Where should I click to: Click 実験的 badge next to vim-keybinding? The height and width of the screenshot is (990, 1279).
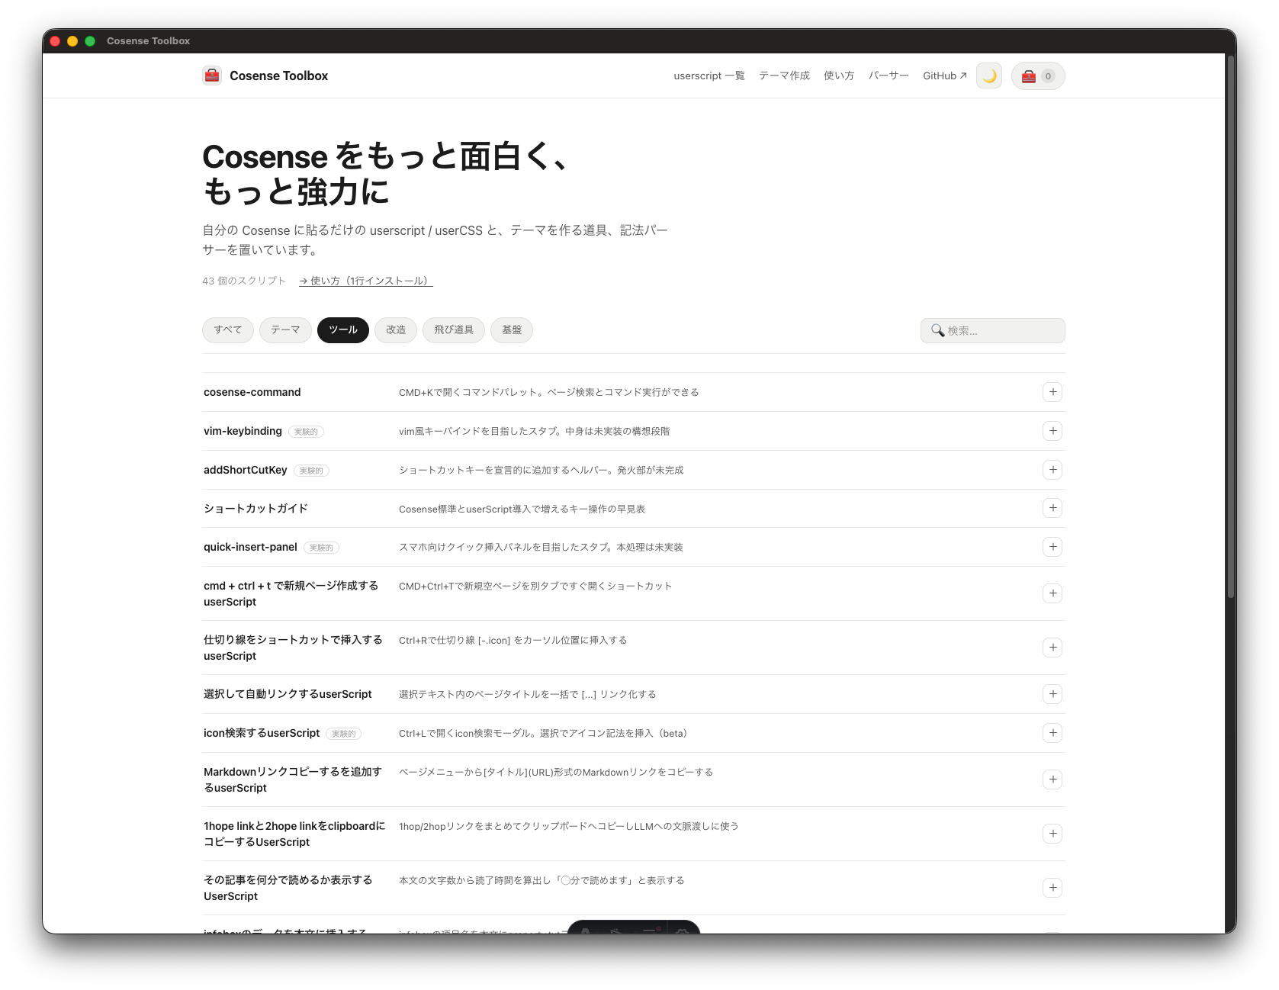306,432
